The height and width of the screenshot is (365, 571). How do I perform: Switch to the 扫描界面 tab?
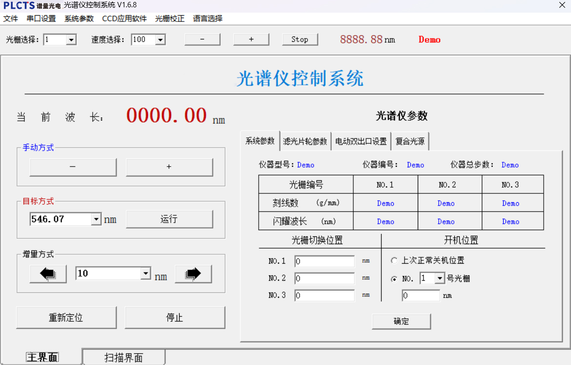[x=123, y=358]
